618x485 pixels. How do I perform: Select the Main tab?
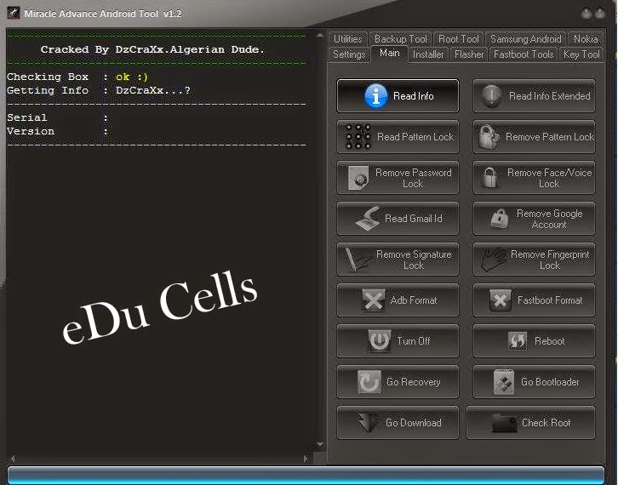coord(389,54)
